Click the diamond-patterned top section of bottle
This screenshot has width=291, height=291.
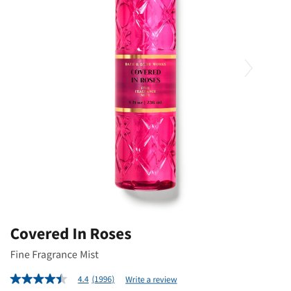tap(145, 26)
